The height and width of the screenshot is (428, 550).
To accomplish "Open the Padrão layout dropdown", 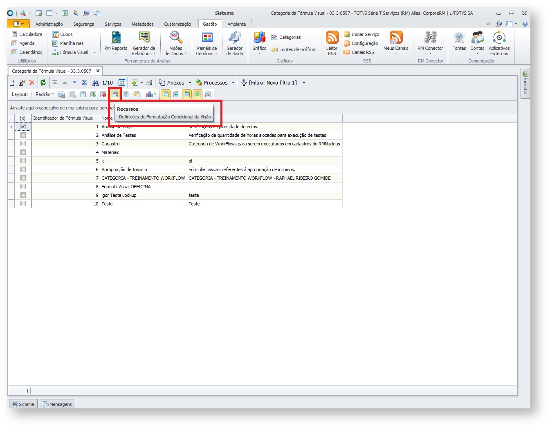I will (x=45, y=94).
